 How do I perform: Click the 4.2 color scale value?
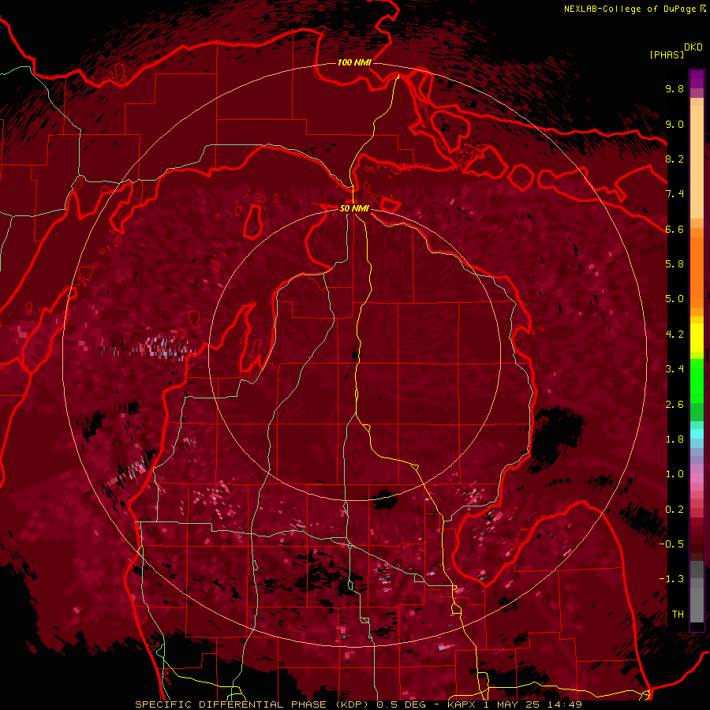point(674,334)
